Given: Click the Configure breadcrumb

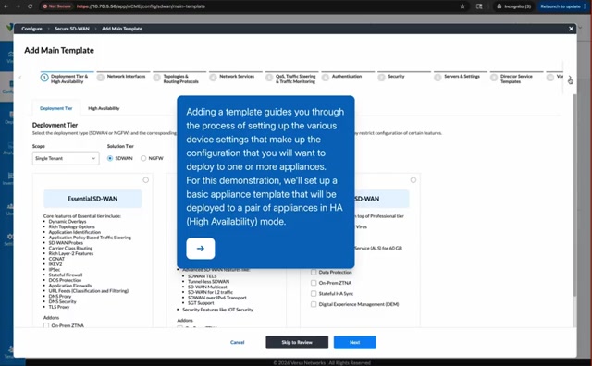Looking at the screenshot, I should click(x=31, y=29).
